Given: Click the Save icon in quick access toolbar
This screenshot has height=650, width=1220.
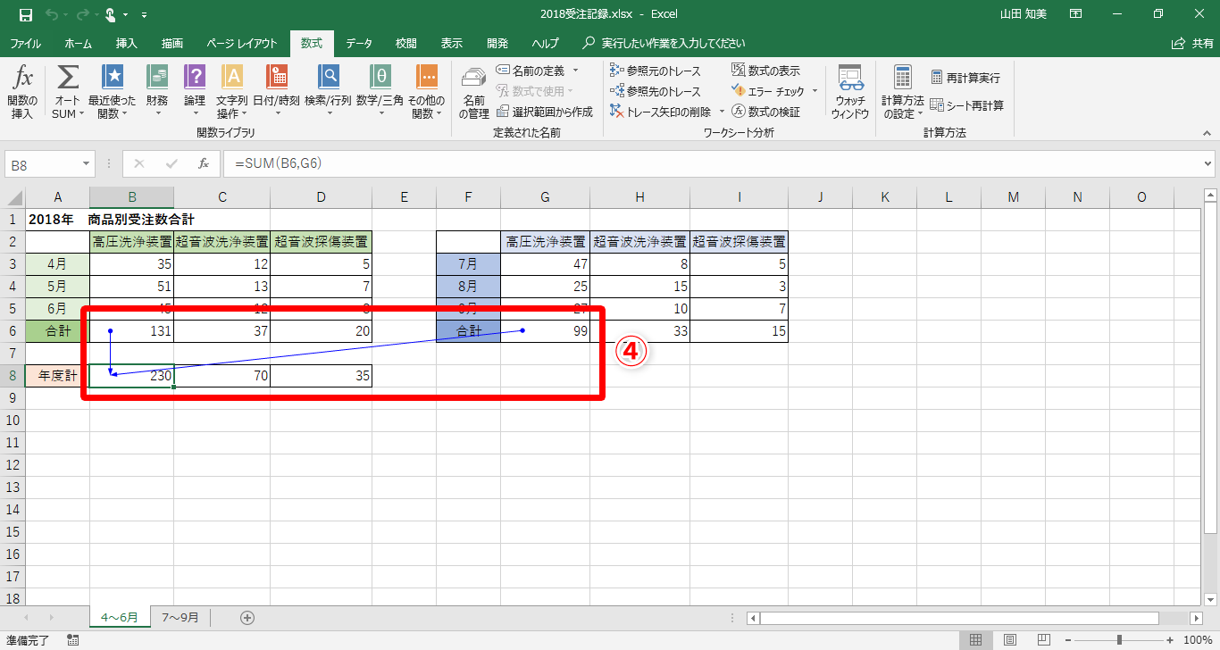Looking at the screenshot, I should 25,14.
